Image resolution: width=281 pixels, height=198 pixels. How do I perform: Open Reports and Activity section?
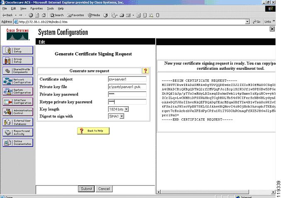click(18, 132)
